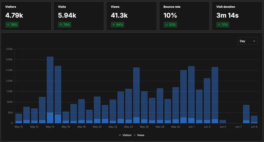The width and height of the screenshot is (264, 142).
Task: Click the 78% change badge under Visitors
Action: point(12,25)
